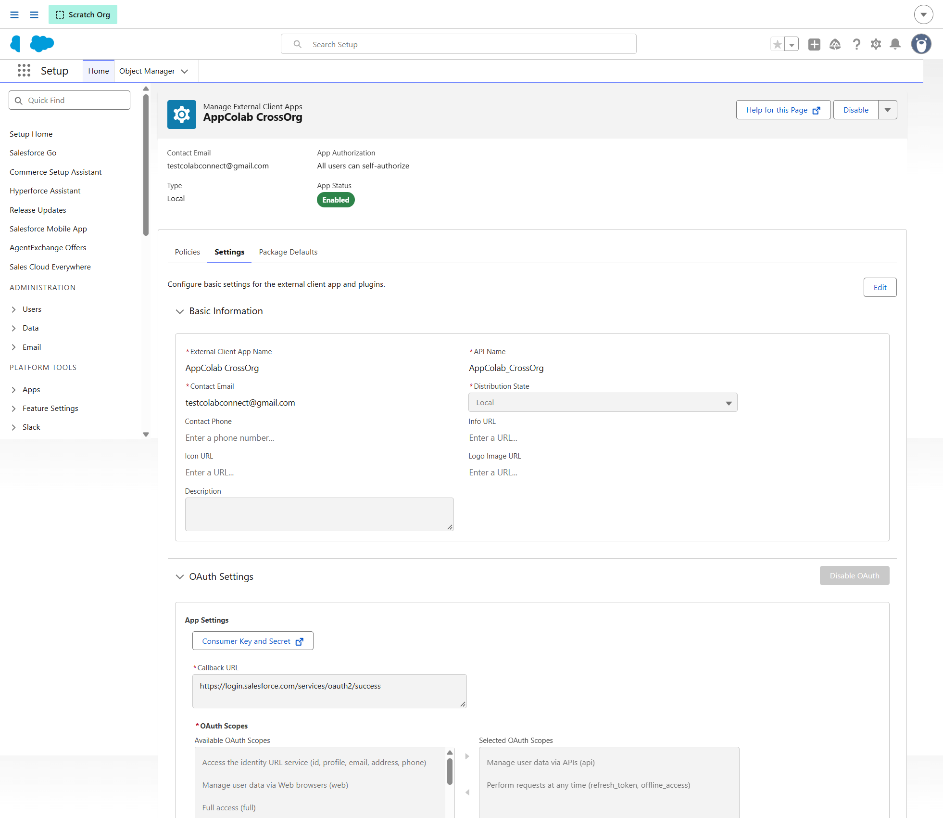Expand the Slack tree node

point(13,427)
